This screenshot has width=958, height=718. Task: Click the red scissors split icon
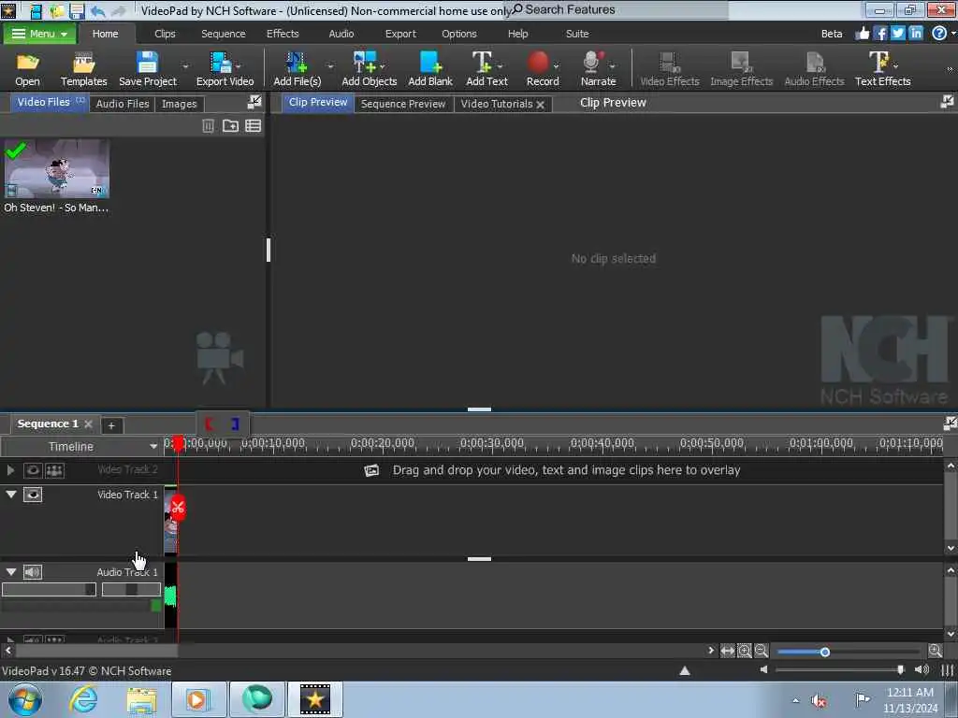178,508
